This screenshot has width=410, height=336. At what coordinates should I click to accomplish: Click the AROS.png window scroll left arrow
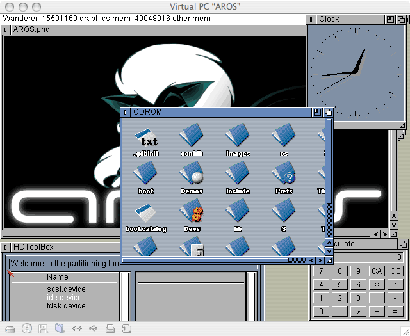376,234
